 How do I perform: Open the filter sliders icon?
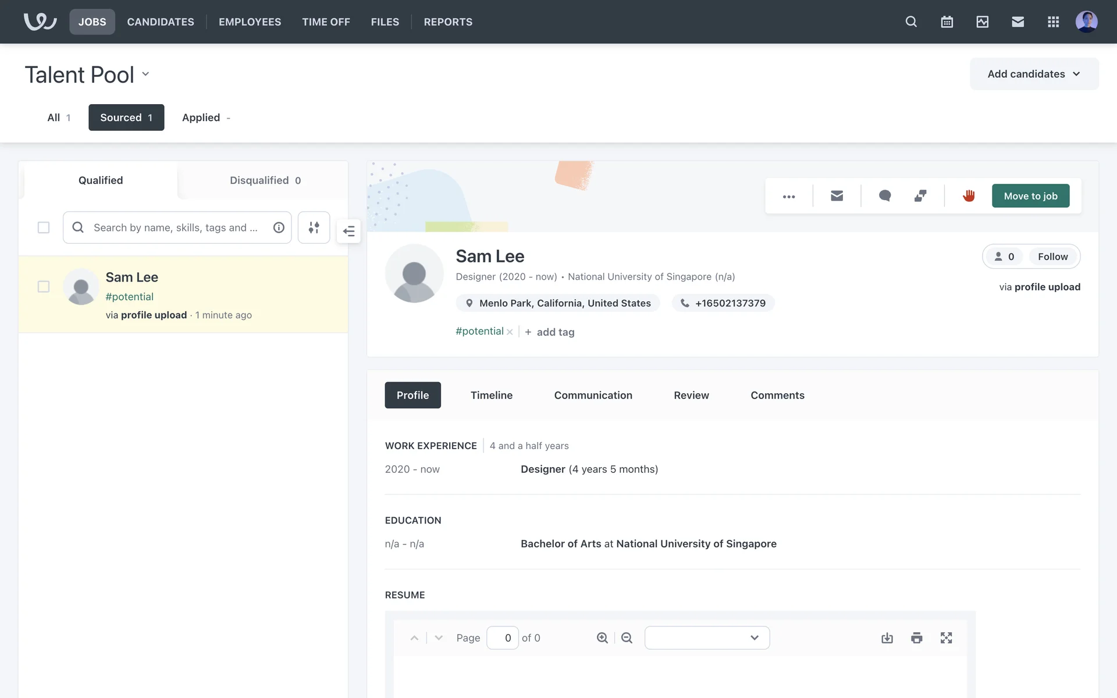314,227
